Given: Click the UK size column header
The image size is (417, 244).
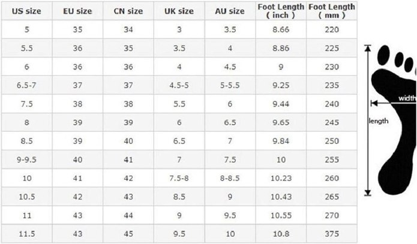Looking at the screenshot, I should tap(179, 11).
